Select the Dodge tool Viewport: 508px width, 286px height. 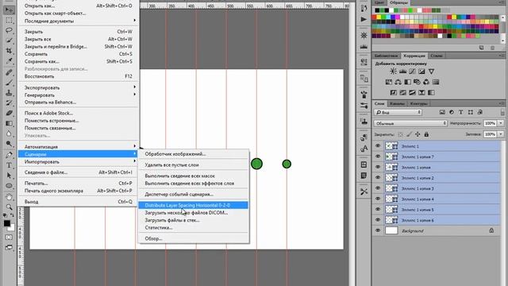9,144
